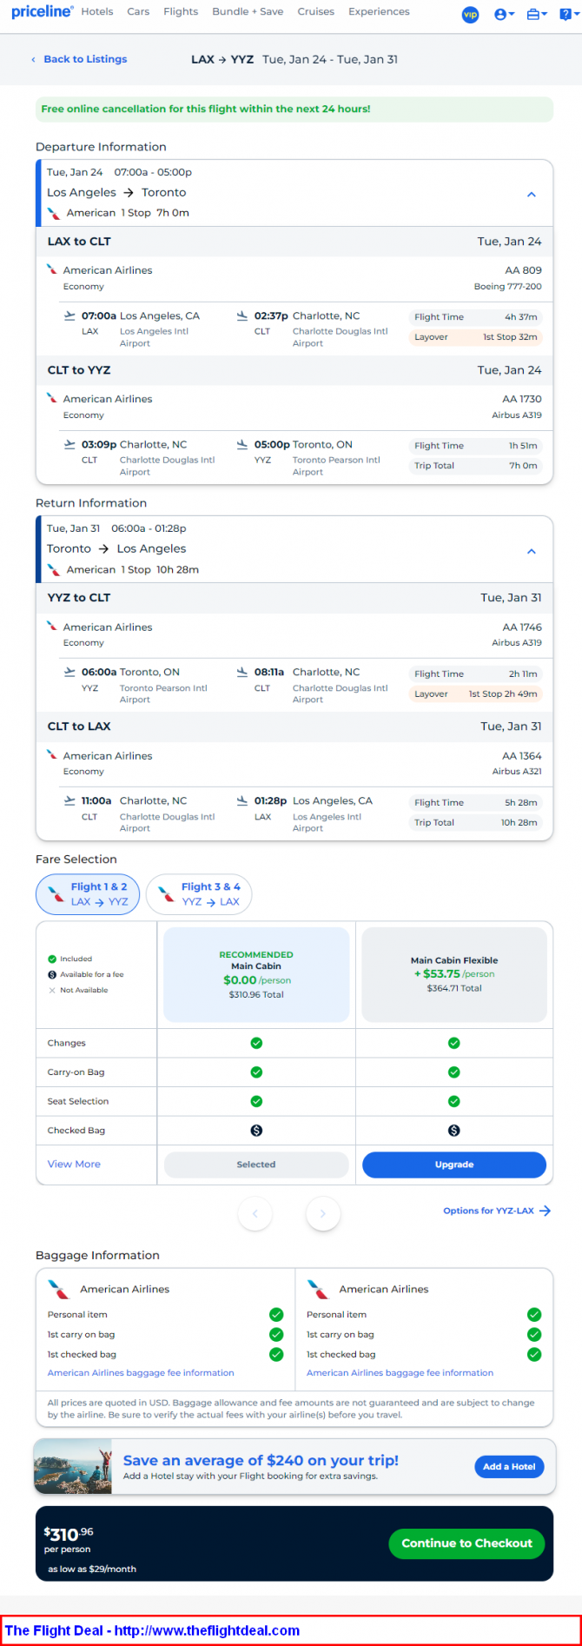
Task: Open the help question-mark dropdown
Action: pyautogui.click(x=568, y=15)
